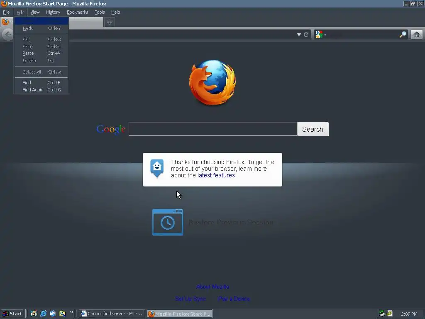
Task: Launch Internet Explorer from quick launch
Action: click(x=43, y=314)
